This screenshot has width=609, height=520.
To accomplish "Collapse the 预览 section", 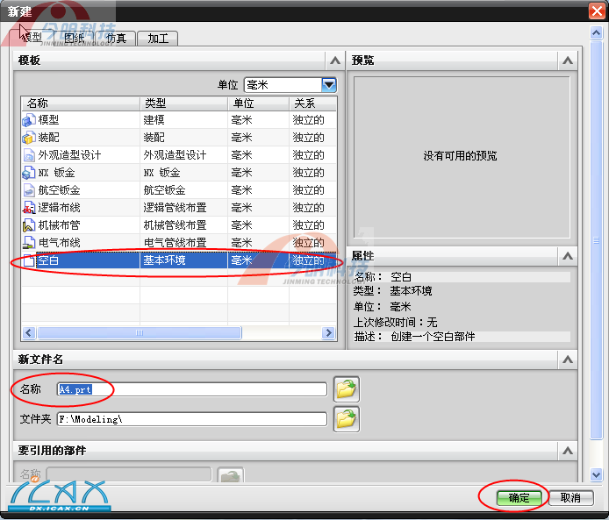I will (x=568, y=61).
